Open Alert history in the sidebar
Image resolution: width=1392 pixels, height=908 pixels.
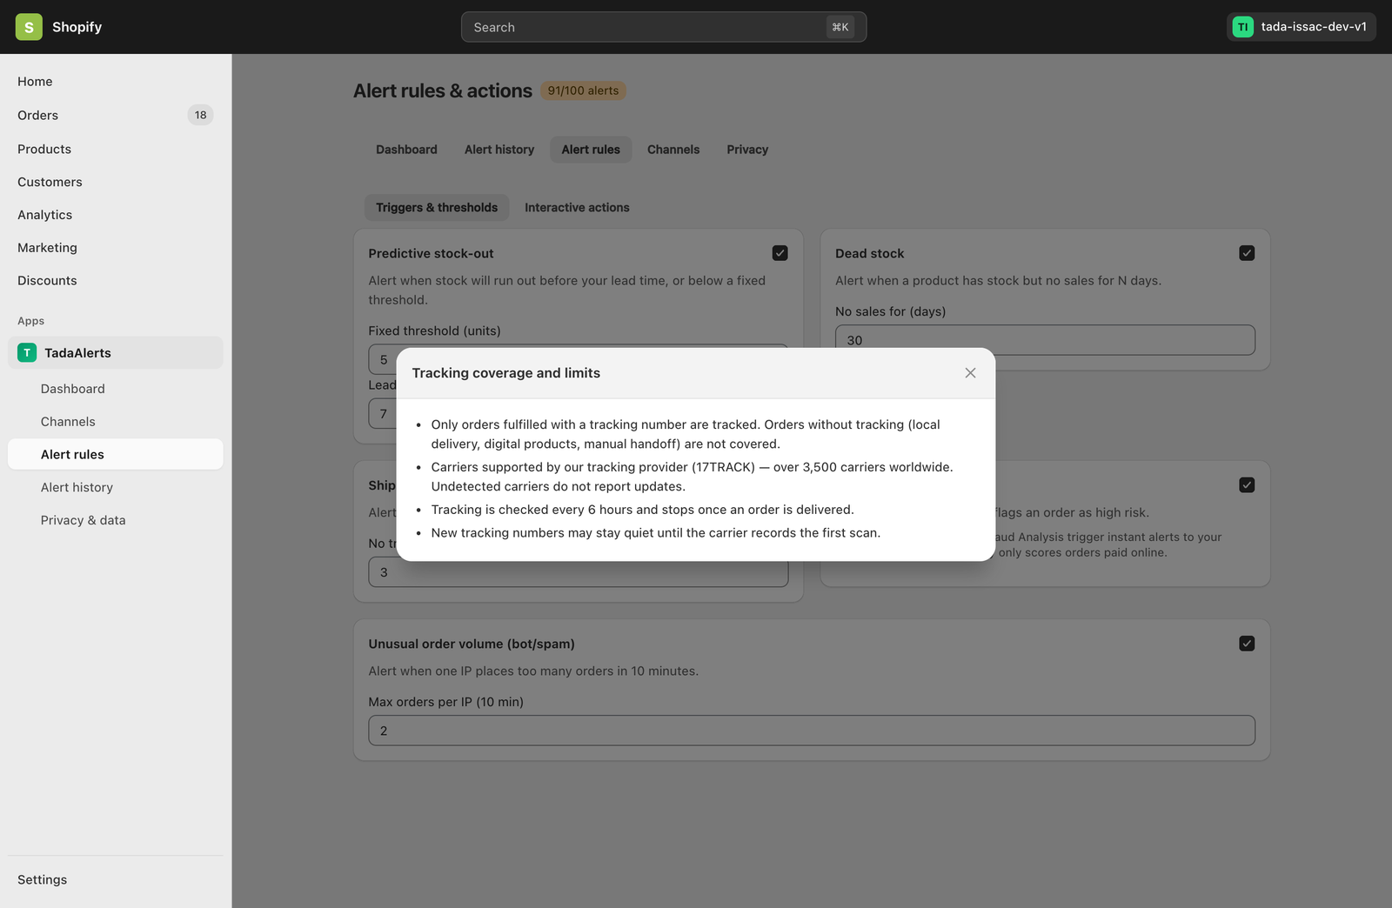pos(116,487)
